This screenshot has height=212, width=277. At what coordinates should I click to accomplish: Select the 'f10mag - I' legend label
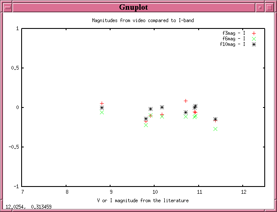click(x=233, y=44)
